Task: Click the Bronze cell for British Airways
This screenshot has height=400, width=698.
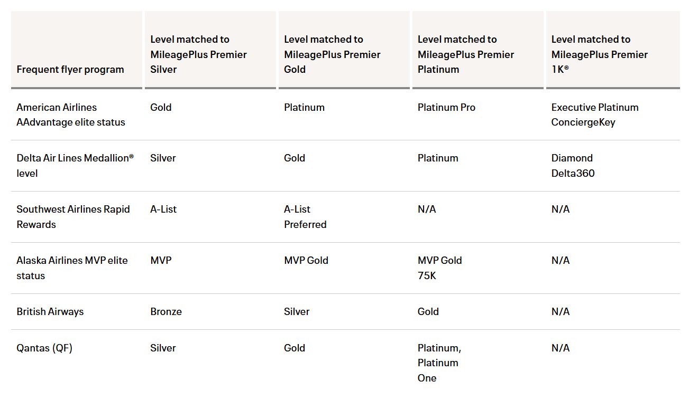Action: 166,311
